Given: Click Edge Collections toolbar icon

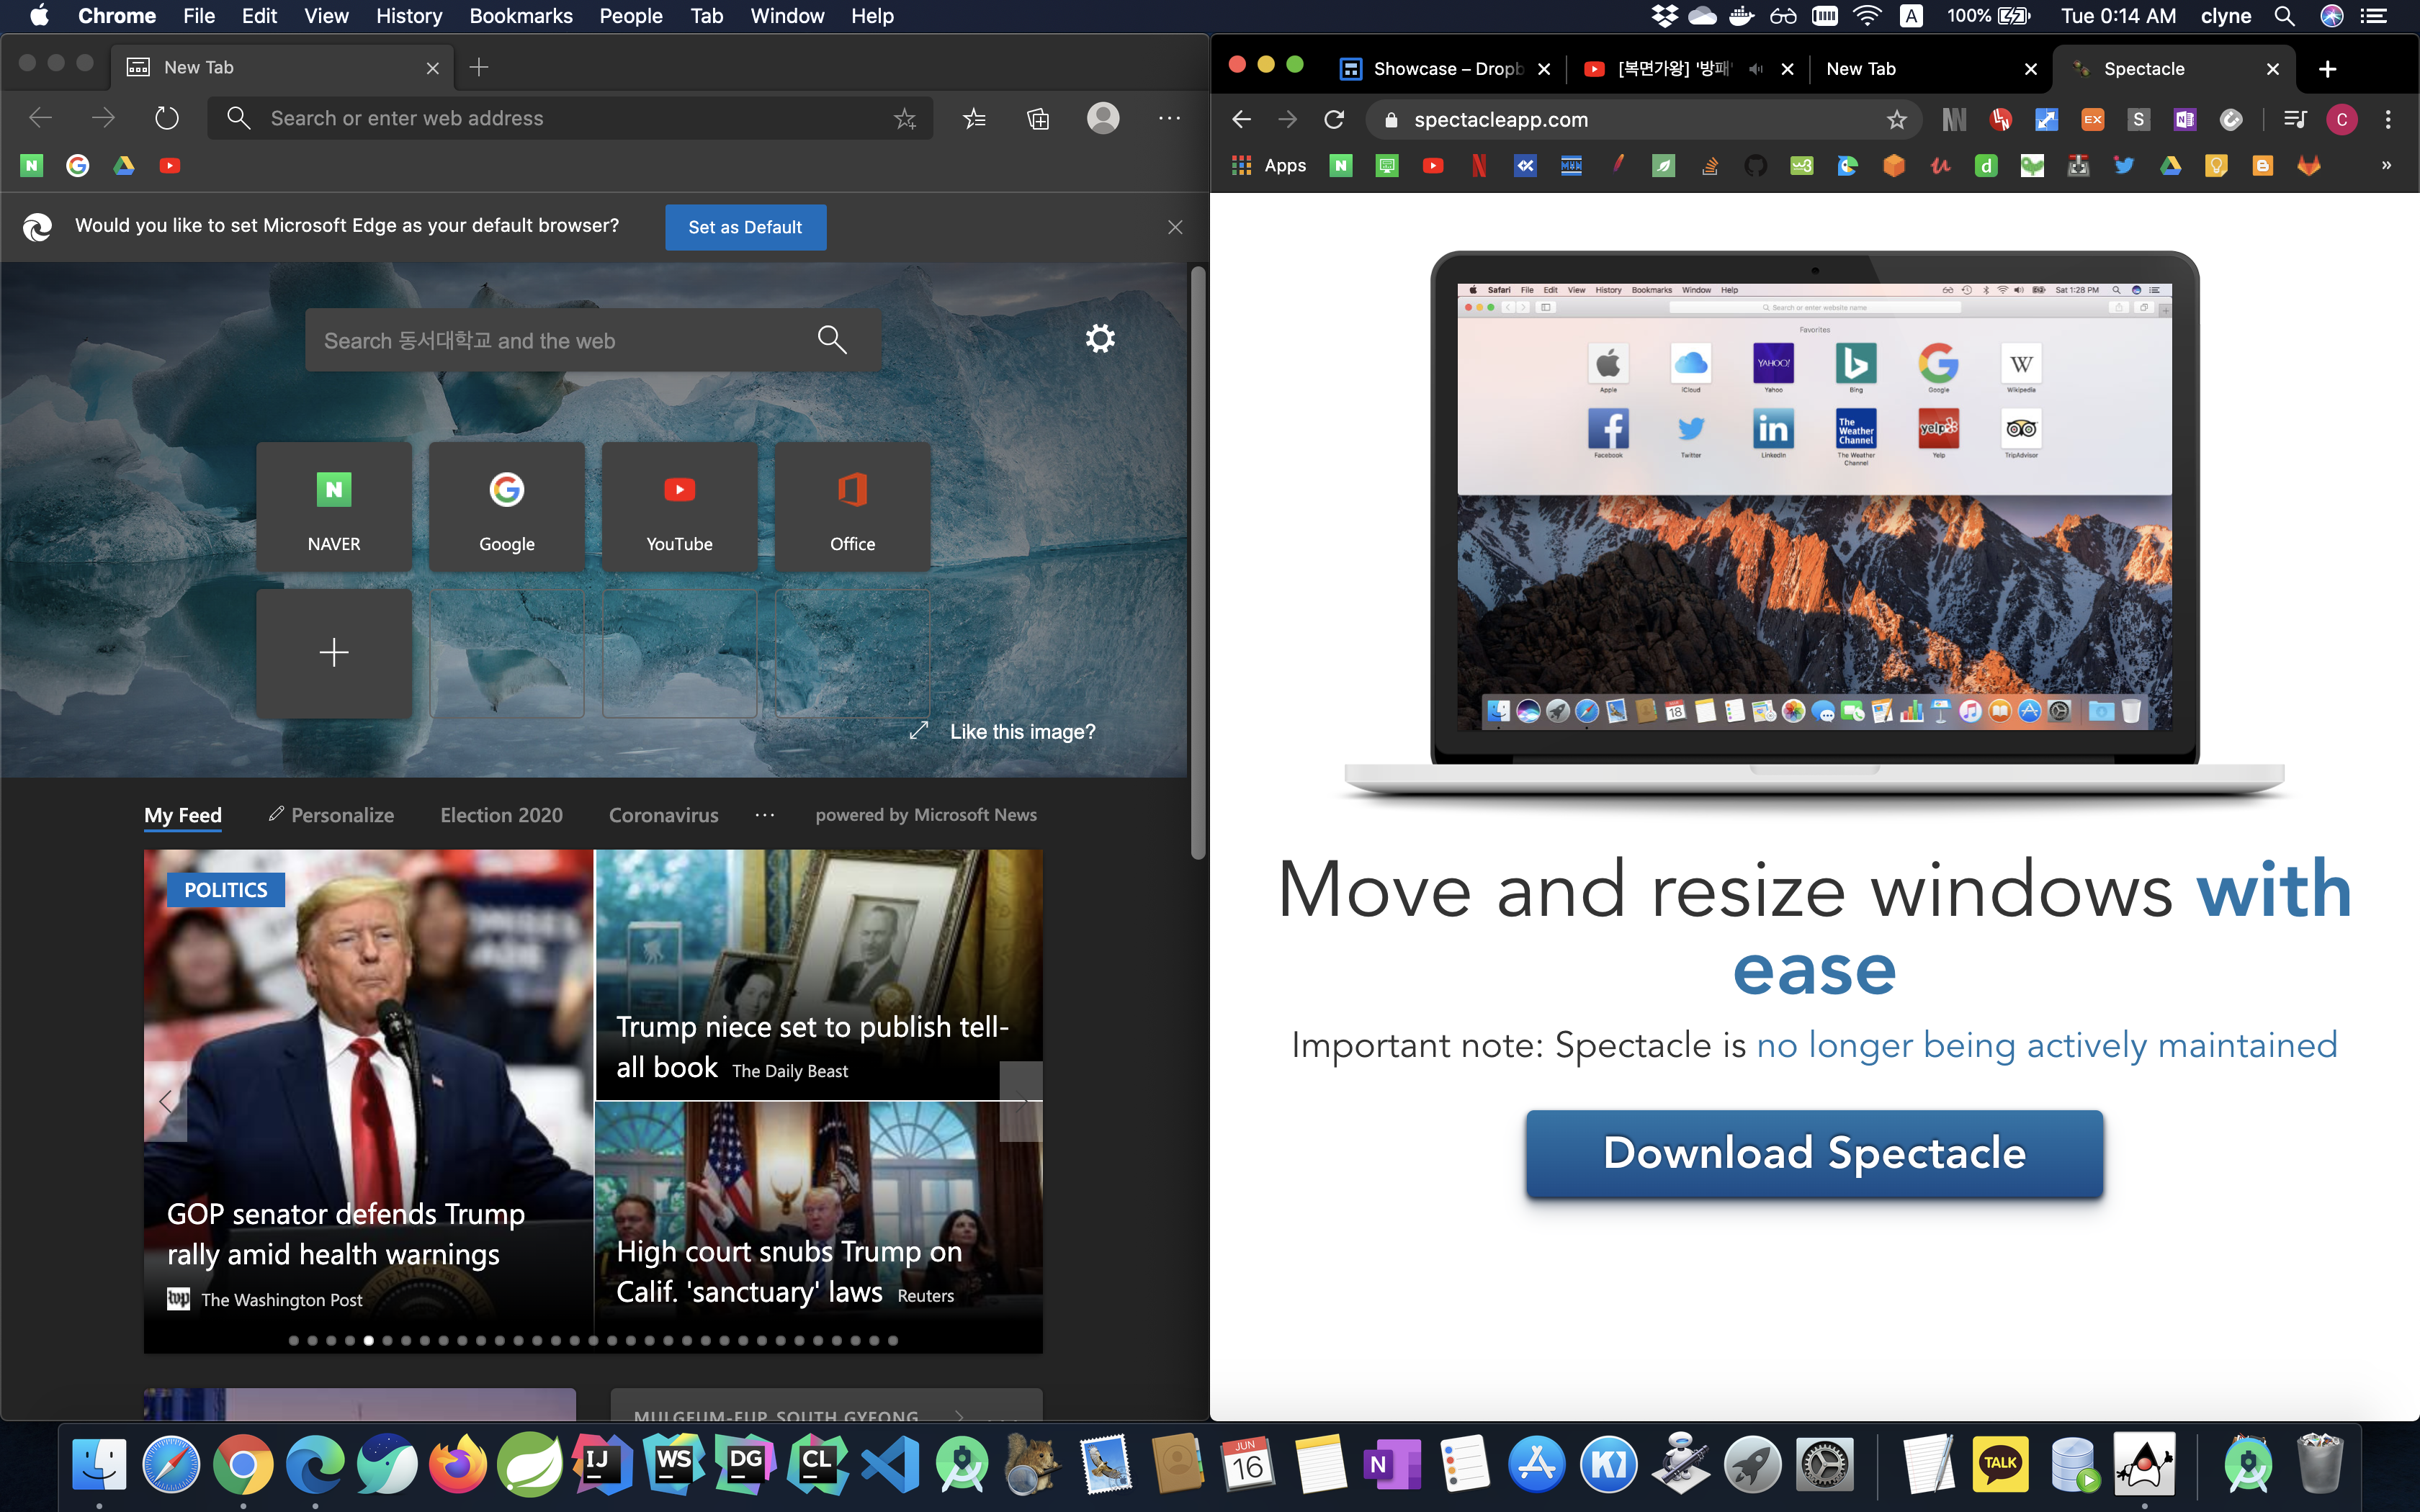Looking at the screenshot, I should [x=1038, y=119].
